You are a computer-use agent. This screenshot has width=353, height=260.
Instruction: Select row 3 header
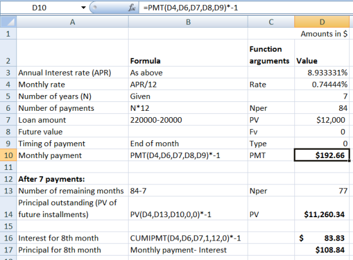coord(8,72)
